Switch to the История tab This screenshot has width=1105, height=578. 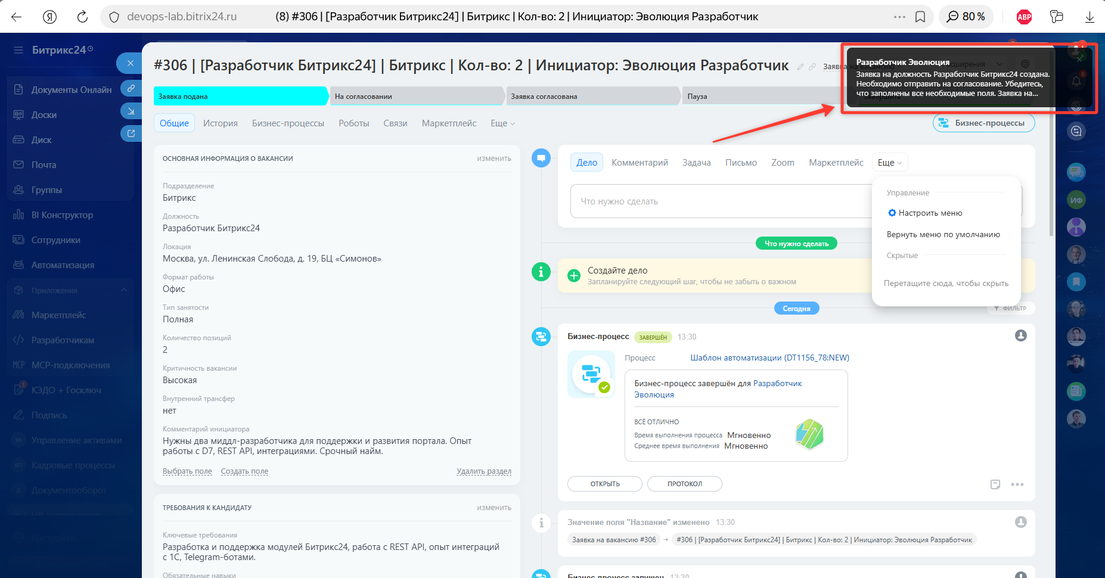pyautogui.click(x=221, y=123)
